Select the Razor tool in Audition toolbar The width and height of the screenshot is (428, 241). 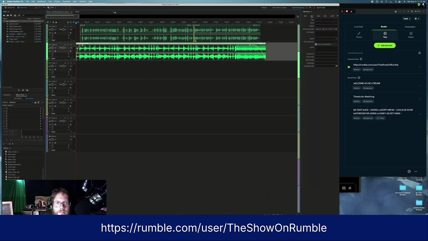coord(48,7)
